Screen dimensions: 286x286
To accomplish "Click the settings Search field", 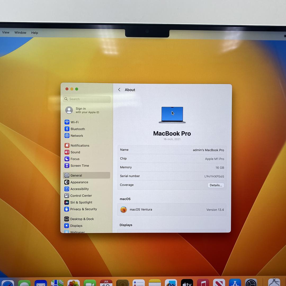I will [x=87, y=99].
